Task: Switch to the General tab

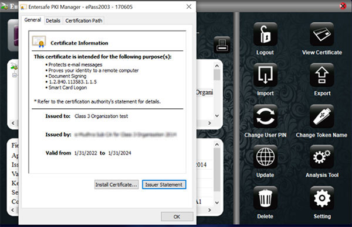Action: [33, 20]
